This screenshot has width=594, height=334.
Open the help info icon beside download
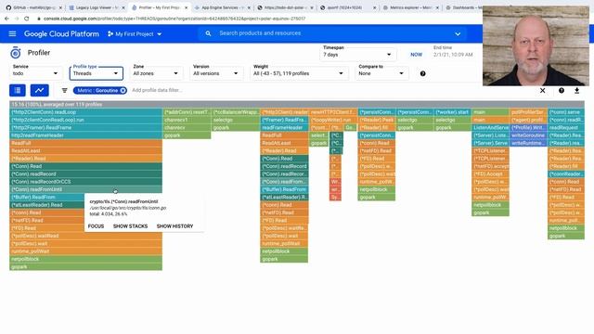point(562,91)
